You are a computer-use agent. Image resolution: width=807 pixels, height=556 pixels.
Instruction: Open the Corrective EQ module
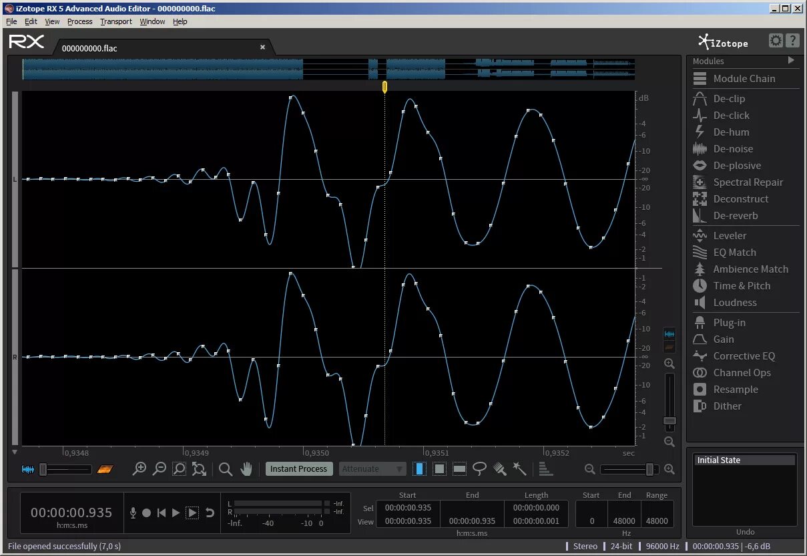(744, 356)
